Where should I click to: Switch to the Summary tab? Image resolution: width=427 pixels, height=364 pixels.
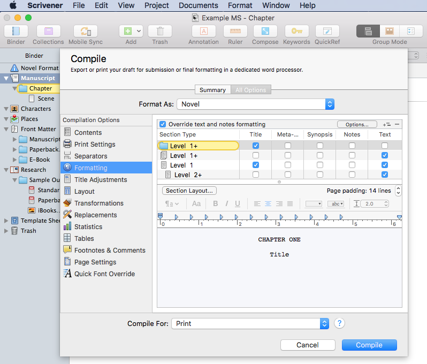(x=212, y=90)
